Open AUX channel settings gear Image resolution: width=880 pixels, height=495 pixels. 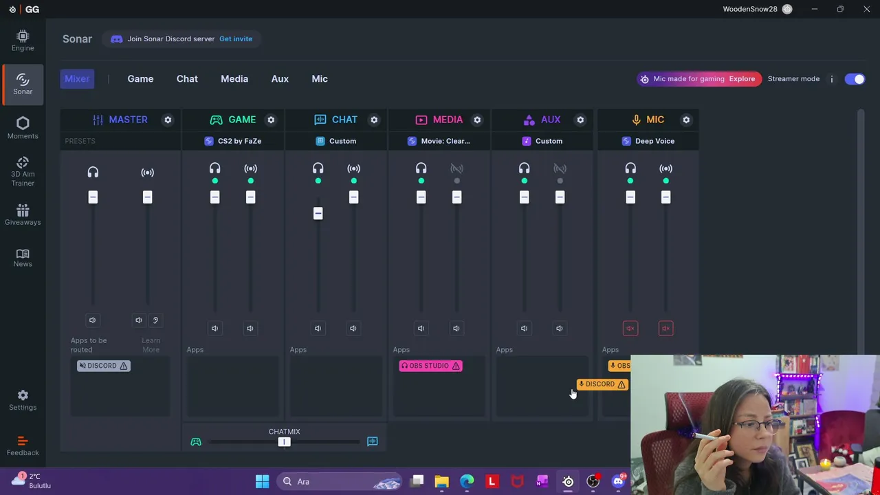[x=580, y=120]
